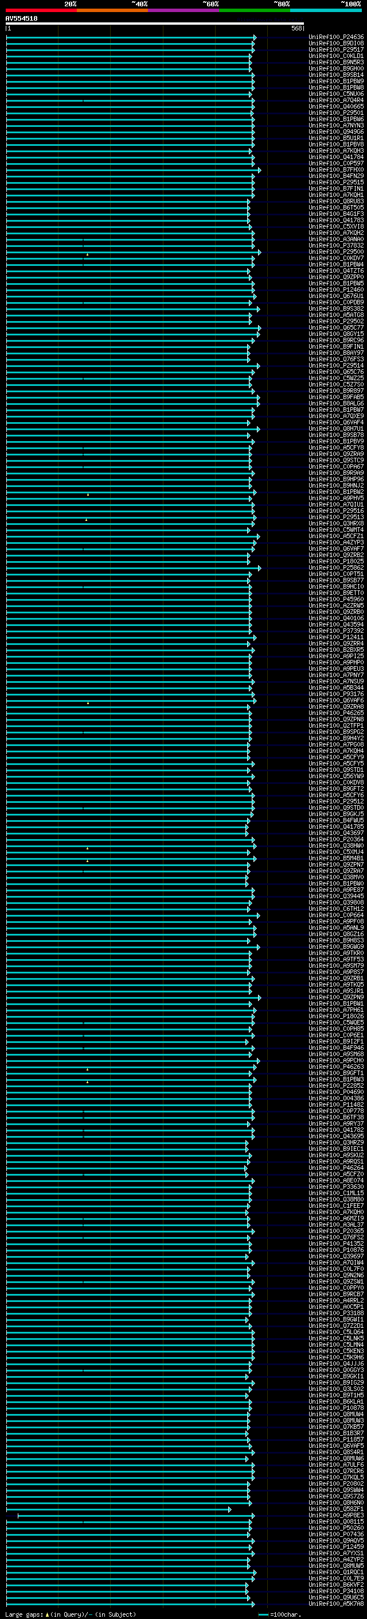Click UniRef100_Q8RU83 label
367x1619 pixels.
pyautogui.click(x=336, y=201)
